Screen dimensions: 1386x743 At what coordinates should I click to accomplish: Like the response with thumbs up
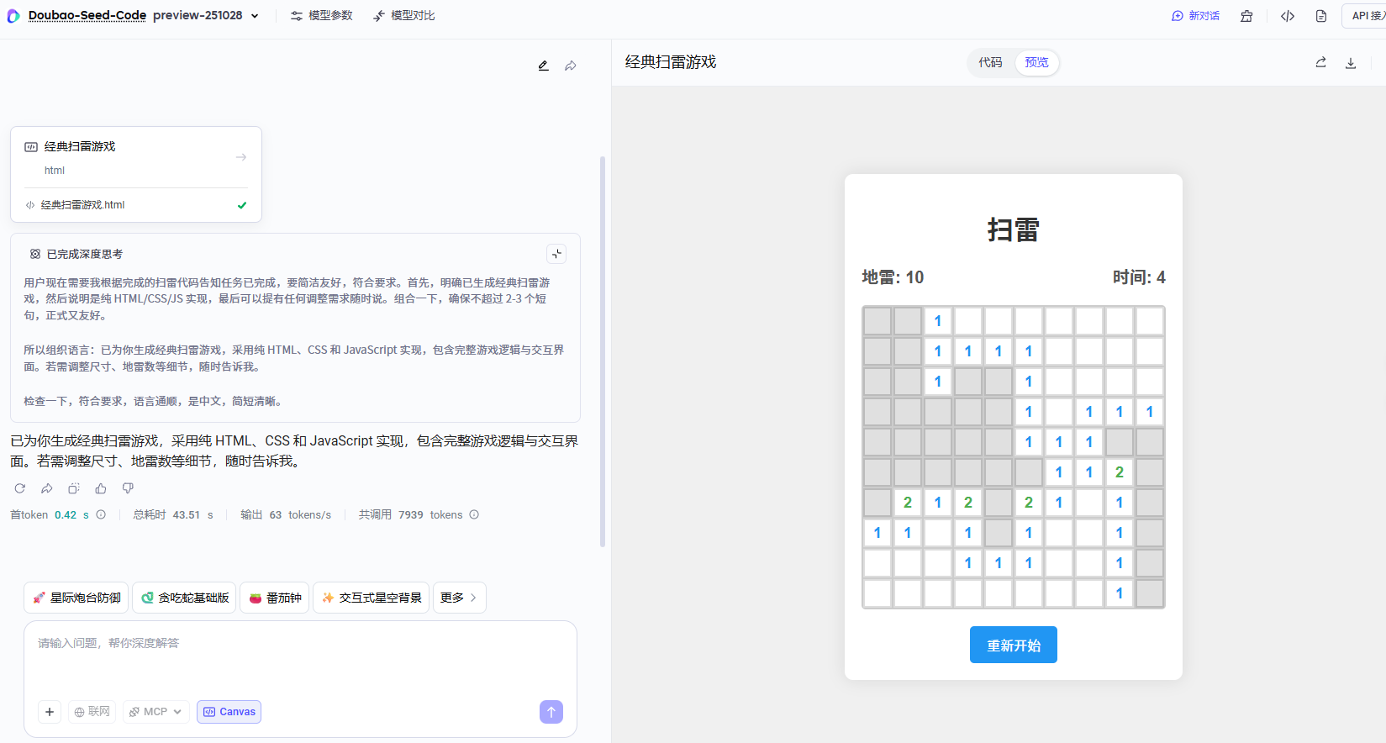[x=101, y=488]
